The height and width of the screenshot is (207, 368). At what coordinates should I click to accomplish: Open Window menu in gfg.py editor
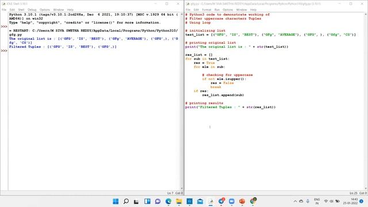tap(241, 10)
